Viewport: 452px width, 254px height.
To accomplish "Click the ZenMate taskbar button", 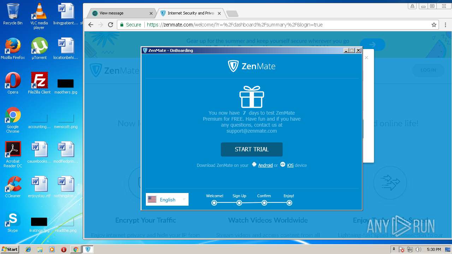I will pyautogui.click(x=88, y=249).
